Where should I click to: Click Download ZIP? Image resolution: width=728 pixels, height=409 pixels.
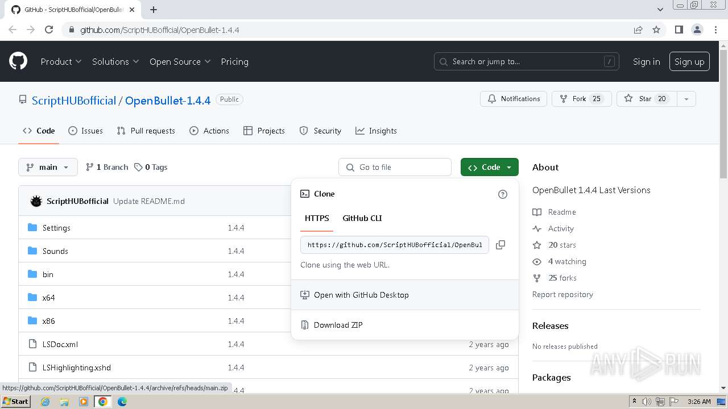(x=405, y=325)
